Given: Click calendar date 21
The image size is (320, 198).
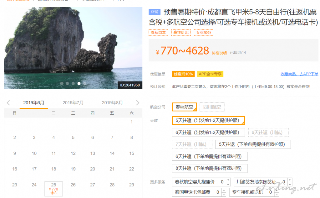Looking at the screenshot, I should point(112,169).
